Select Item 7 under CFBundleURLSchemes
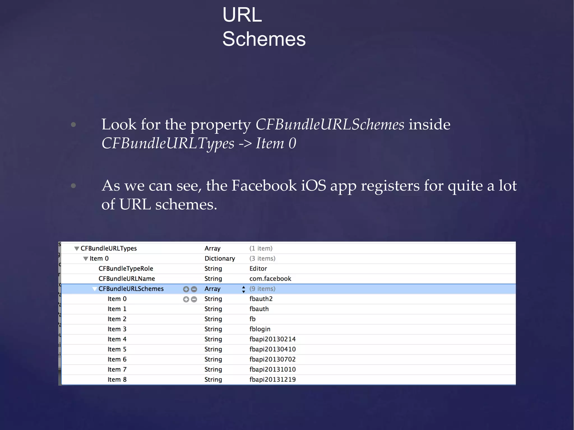This screenshot has width=574, height=430. click(117, 369)
